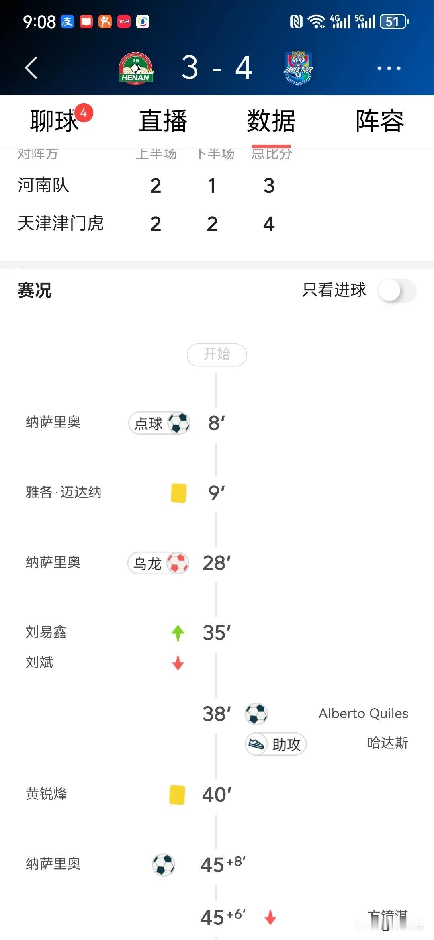The height and width of the screenshot is (940, 434).
Task: Tap the red own-goal ball at 28'
Action: pos(178,563)
